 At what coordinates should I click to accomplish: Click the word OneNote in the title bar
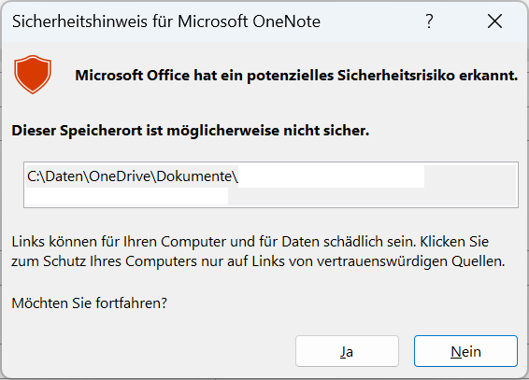(286, 21)
